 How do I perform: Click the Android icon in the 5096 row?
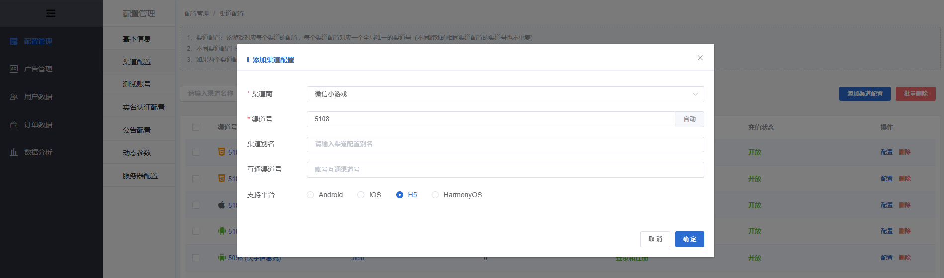point(222,257)
